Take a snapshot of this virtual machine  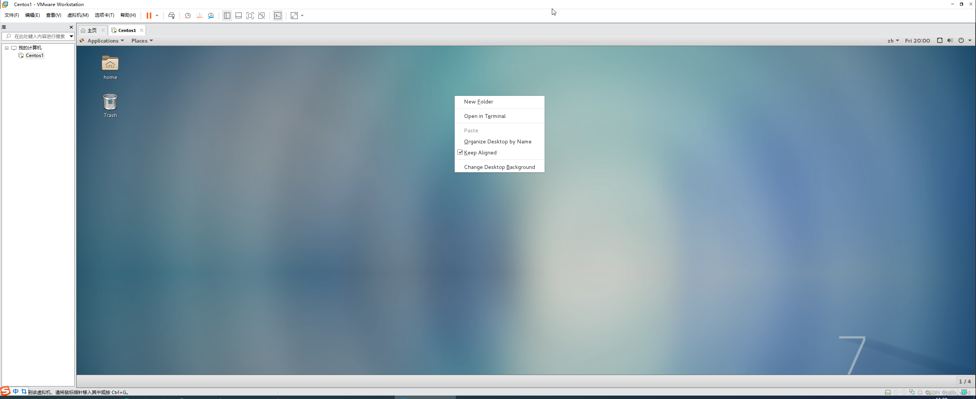point(188,16)
